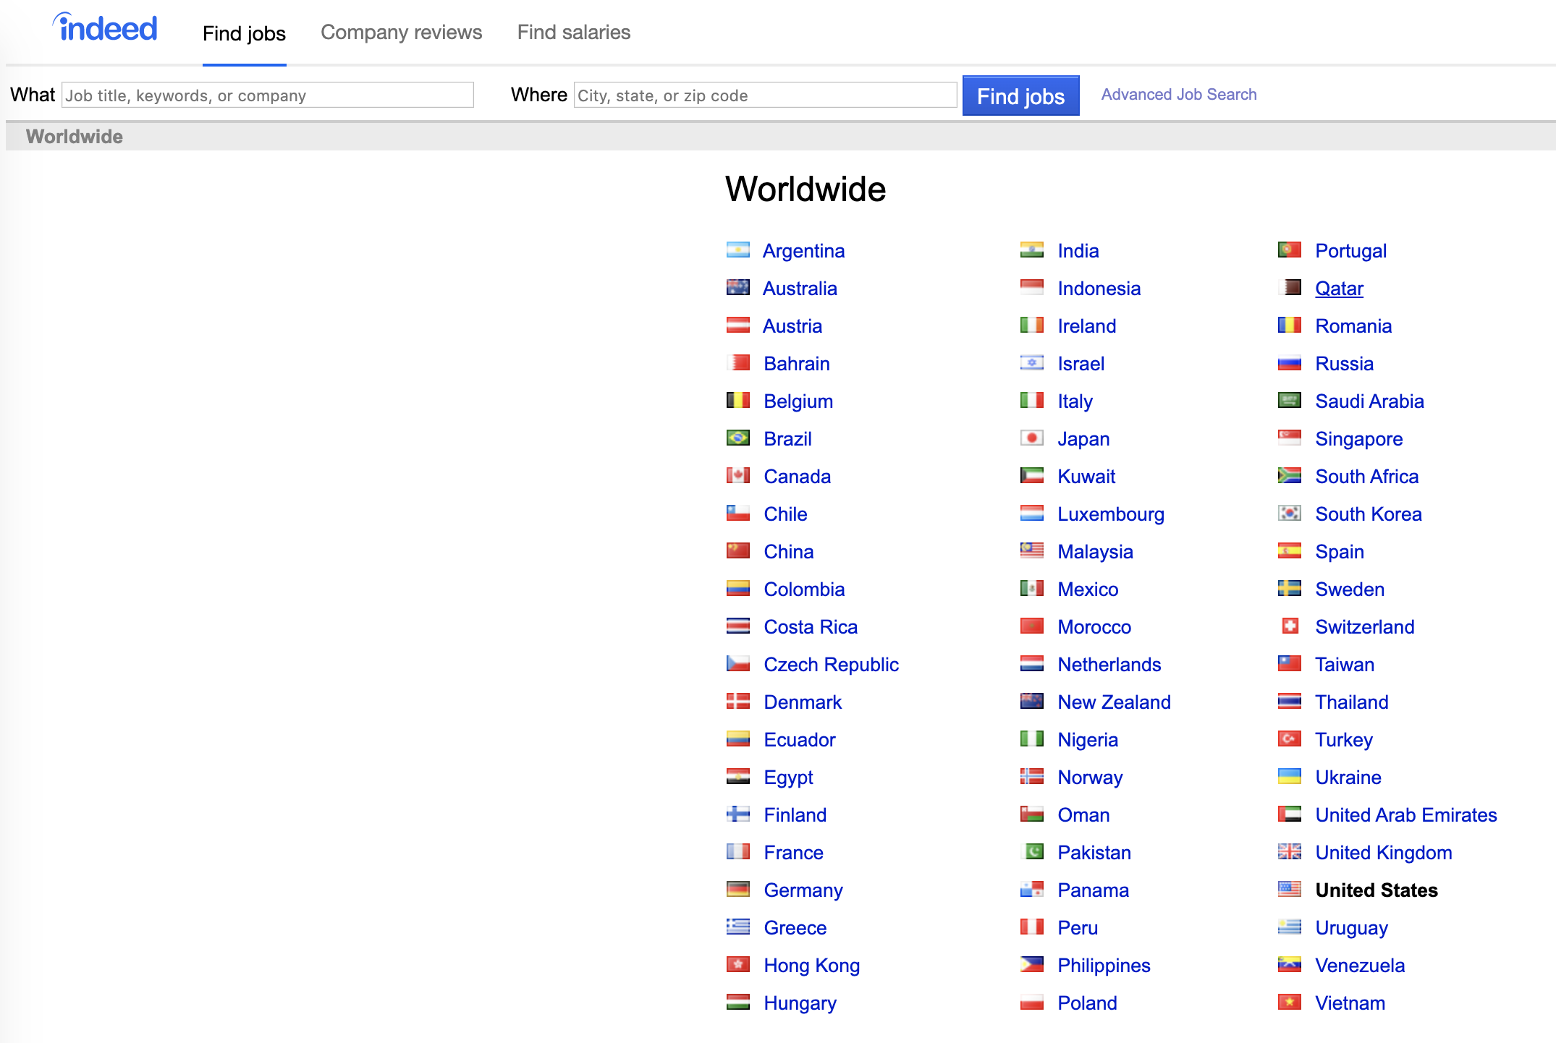
Task: Click the Hong Kong flag icon
Action: (x=737, y=965)
